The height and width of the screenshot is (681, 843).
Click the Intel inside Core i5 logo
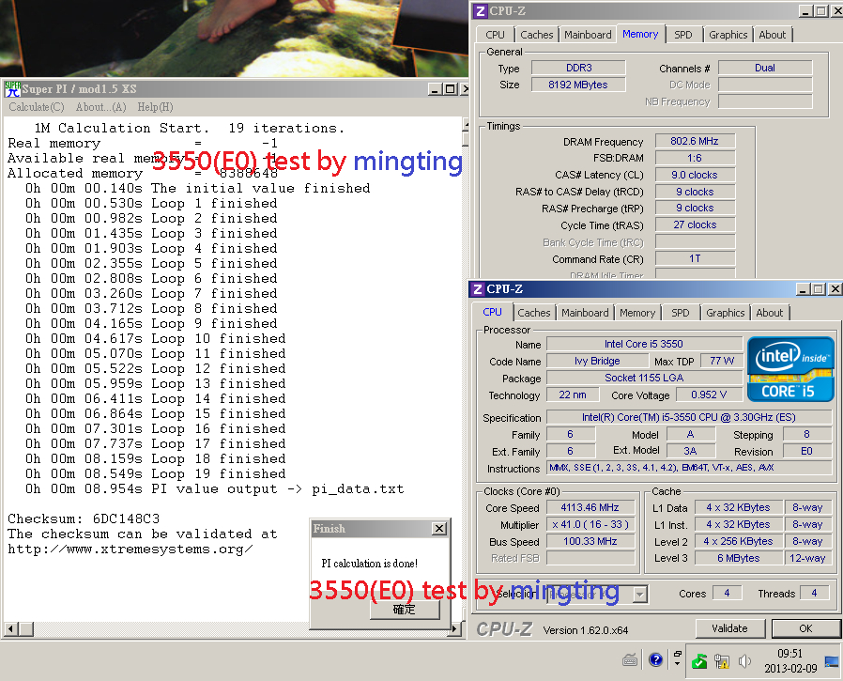[x=790, y=368]
